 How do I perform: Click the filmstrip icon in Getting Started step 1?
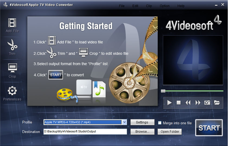point(52,40)
